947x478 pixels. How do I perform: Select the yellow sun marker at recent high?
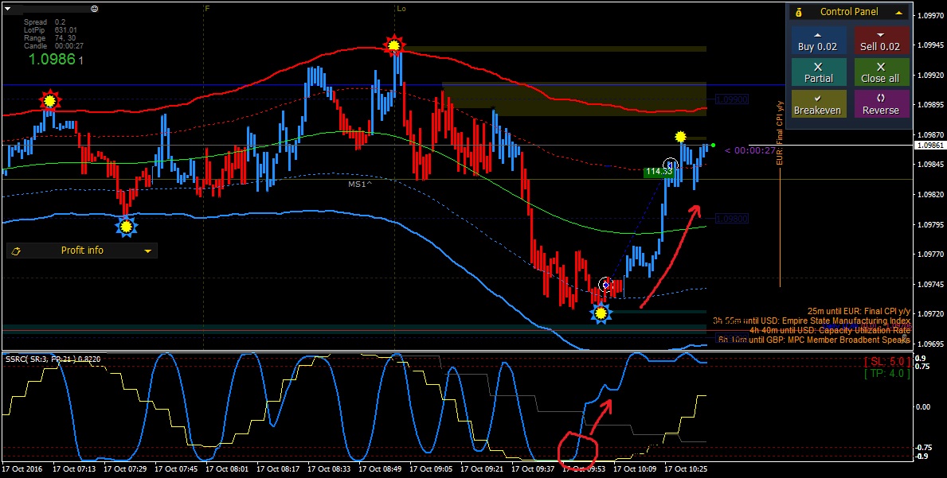tap(681, 137)
